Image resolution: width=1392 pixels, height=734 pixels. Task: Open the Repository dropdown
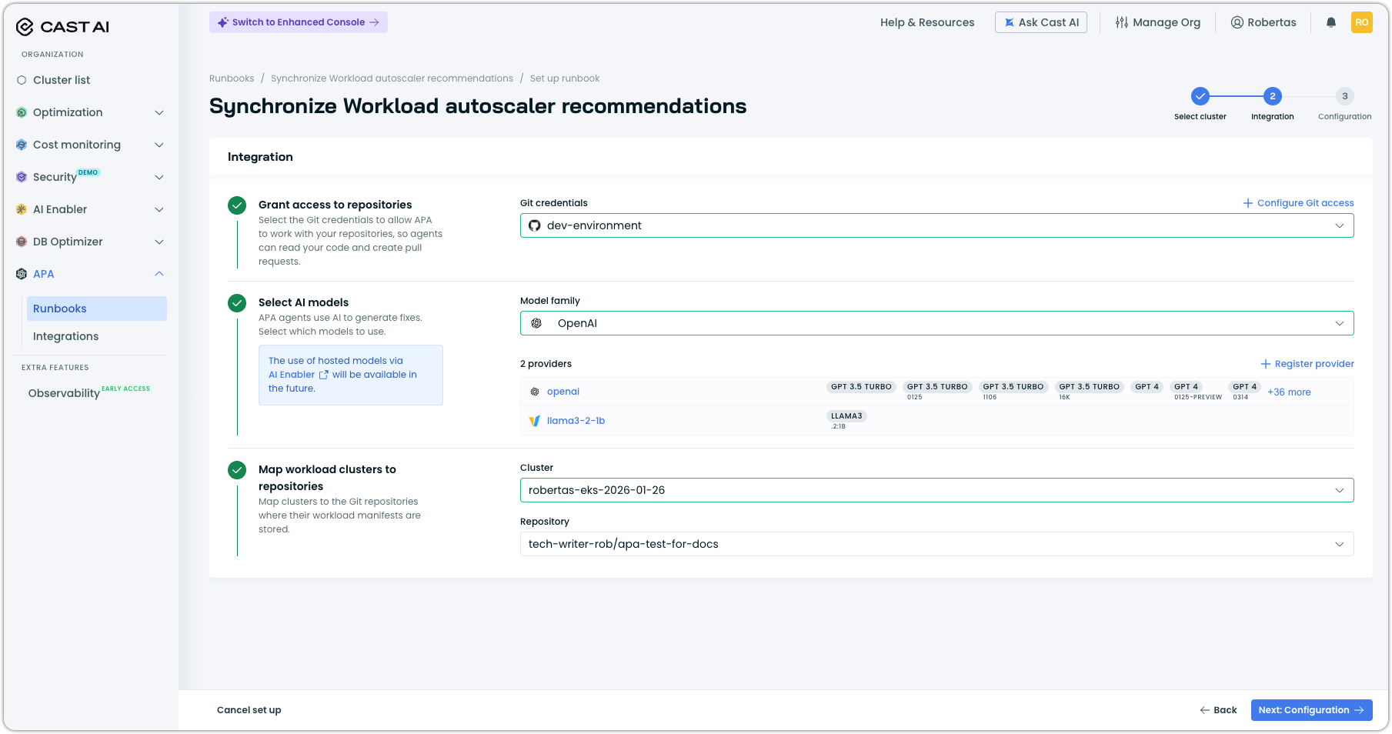(x=937, y=544)
